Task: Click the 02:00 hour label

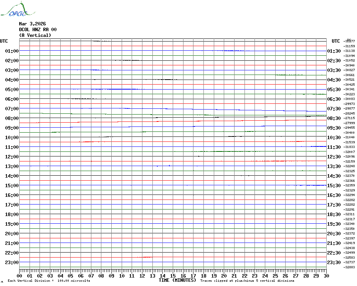Action: click(12, 60)
